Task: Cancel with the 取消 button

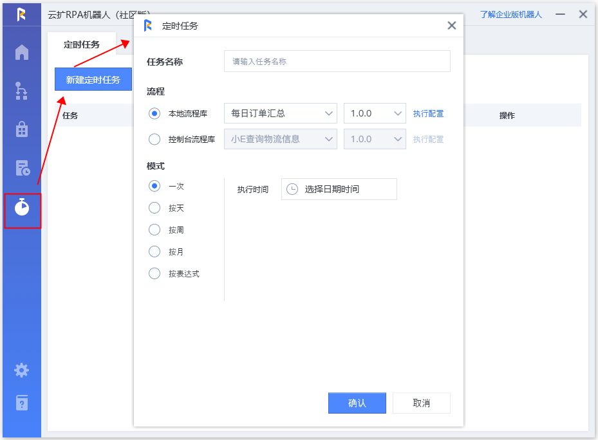Action: [422, 403]
